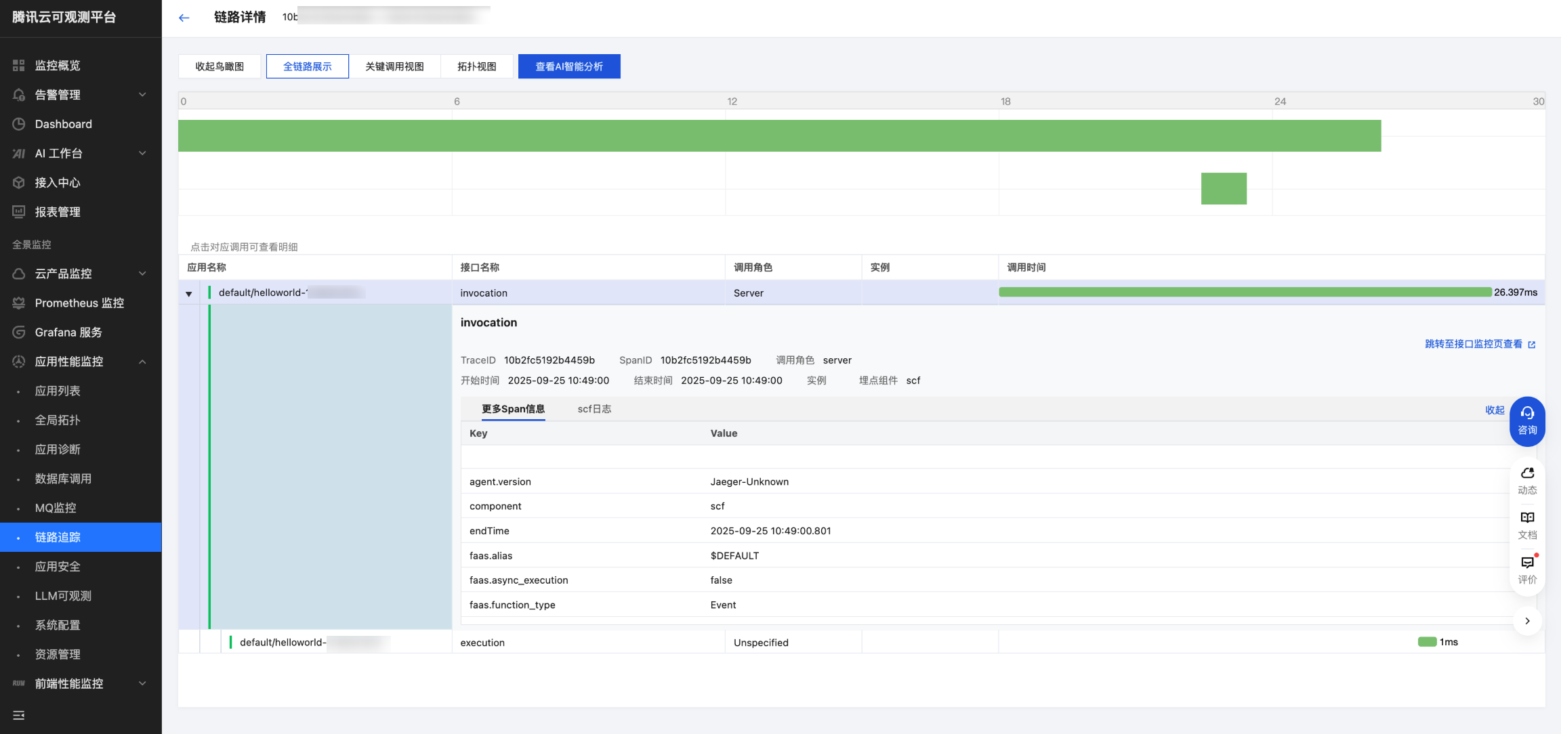Screen dimensions: 1561x734
Task: Select the 关键调用视图 view tab
Action: 394,66
